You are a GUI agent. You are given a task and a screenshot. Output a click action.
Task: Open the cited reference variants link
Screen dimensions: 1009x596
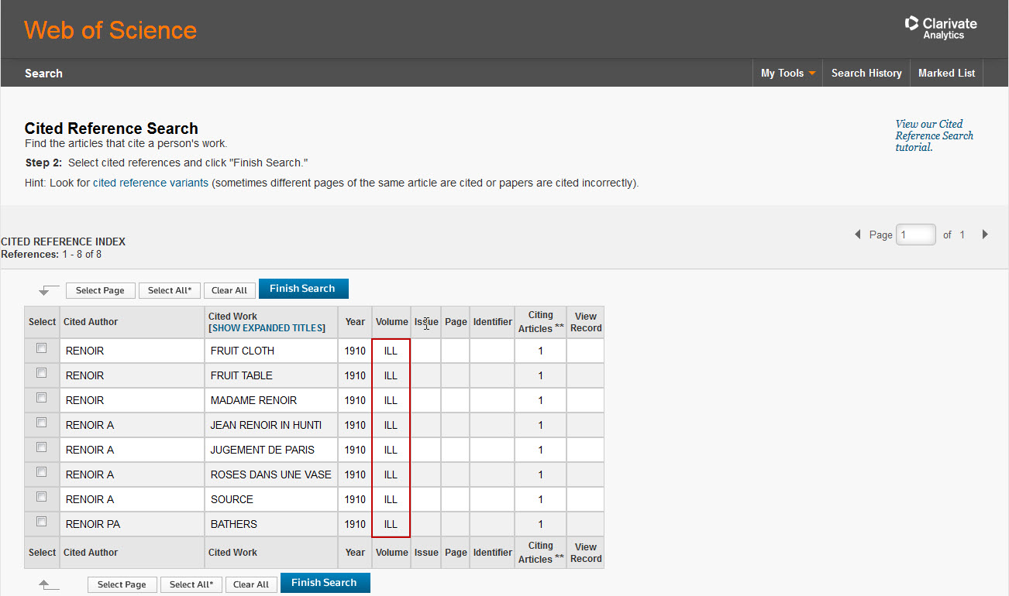[150, 183]
